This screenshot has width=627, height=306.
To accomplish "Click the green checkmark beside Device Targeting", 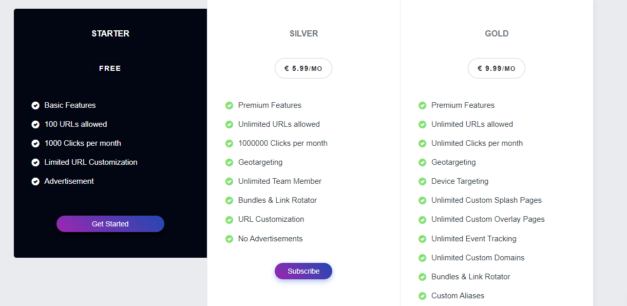I will (422, 181).
